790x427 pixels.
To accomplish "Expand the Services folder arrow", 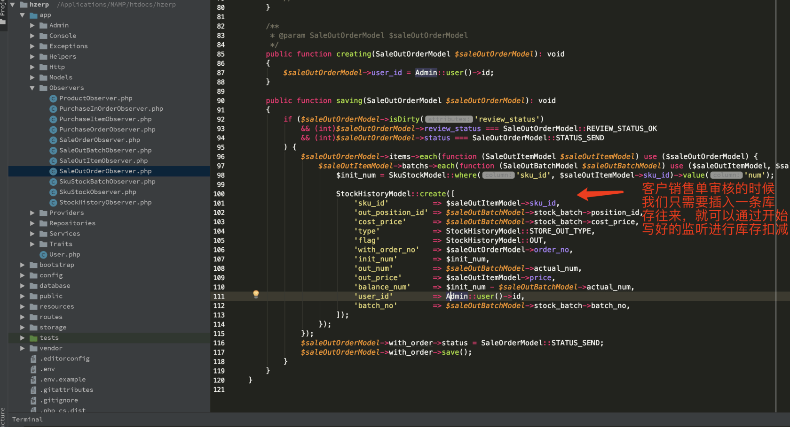I will click(32, 234).
